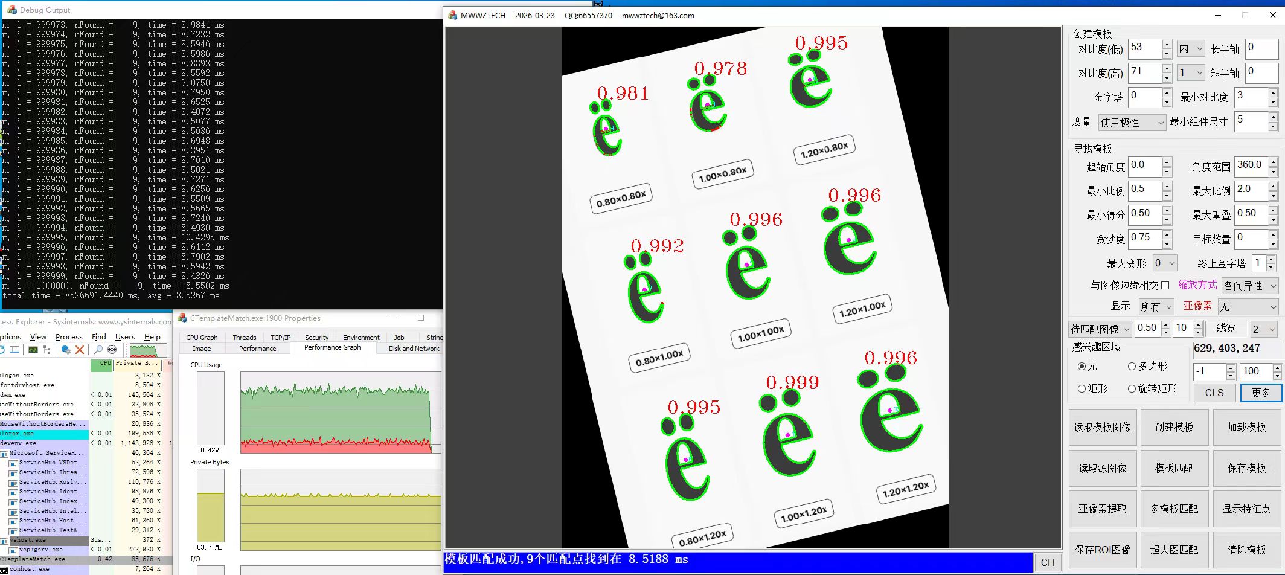Click the refresh icon in Process Explorer toolbar
The height and width of the screenshot is (575, 1285).
click(2, 350)
